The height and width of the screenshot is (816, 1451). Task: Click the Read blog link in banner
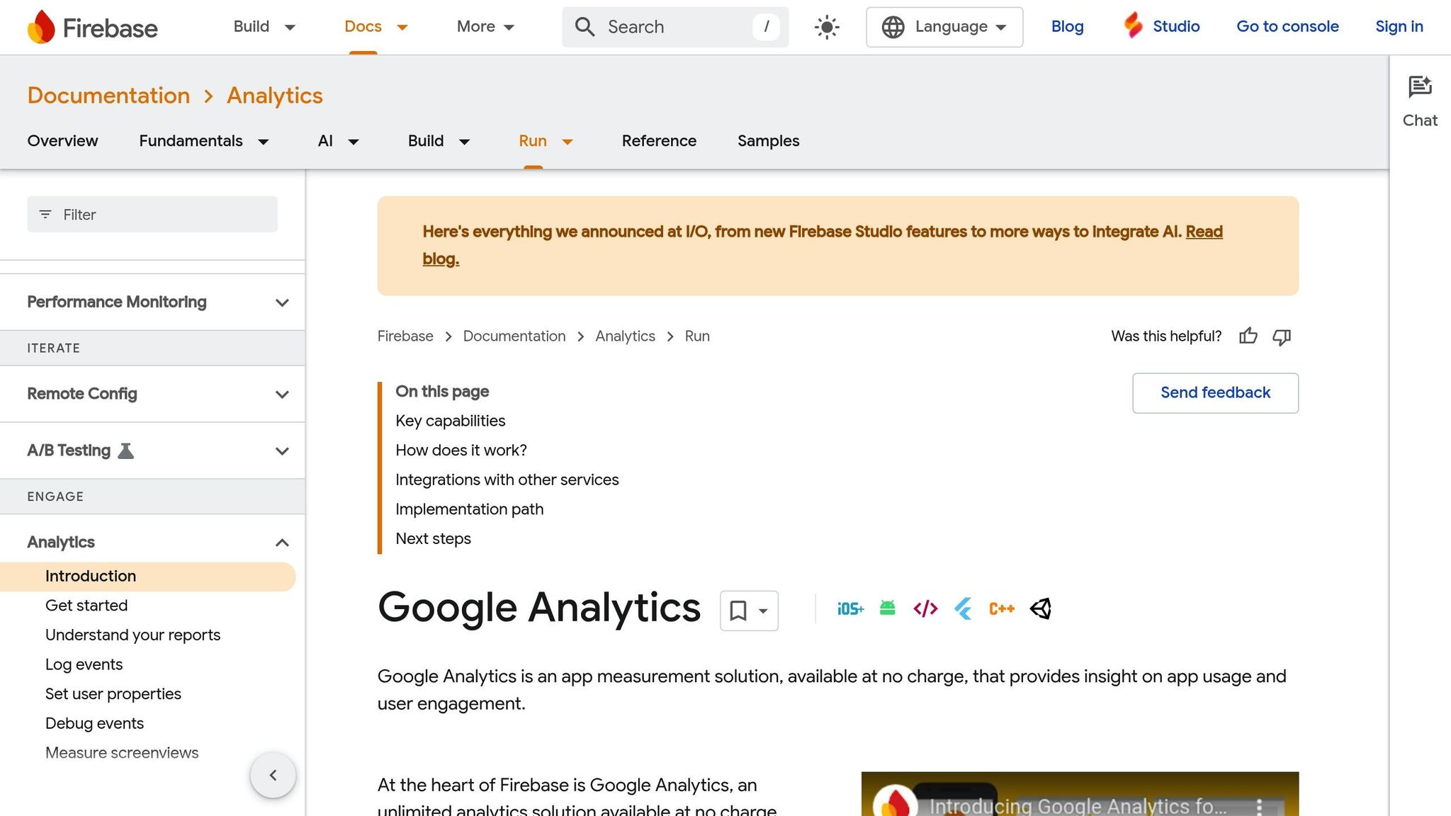[1204, 232]
